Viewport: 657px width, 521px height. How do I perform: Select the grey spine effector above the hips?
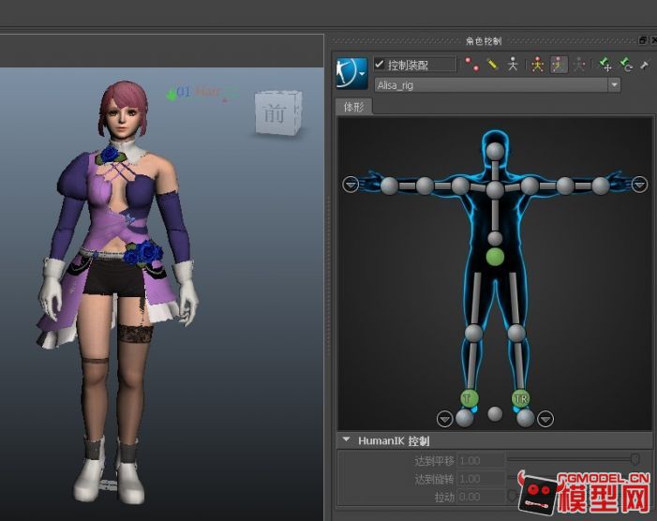point(495,238)
